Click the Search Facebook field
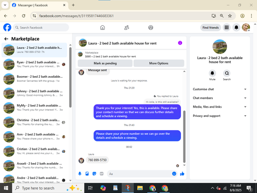257x193 pixels. [41, 27]
